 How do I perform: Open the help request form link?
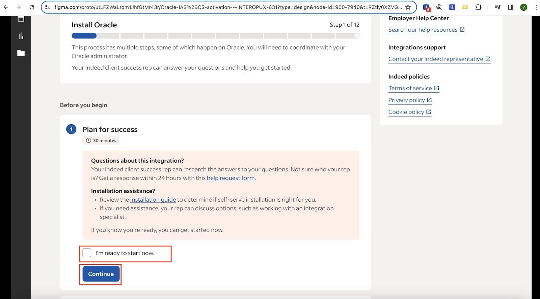tap(231, 178)
